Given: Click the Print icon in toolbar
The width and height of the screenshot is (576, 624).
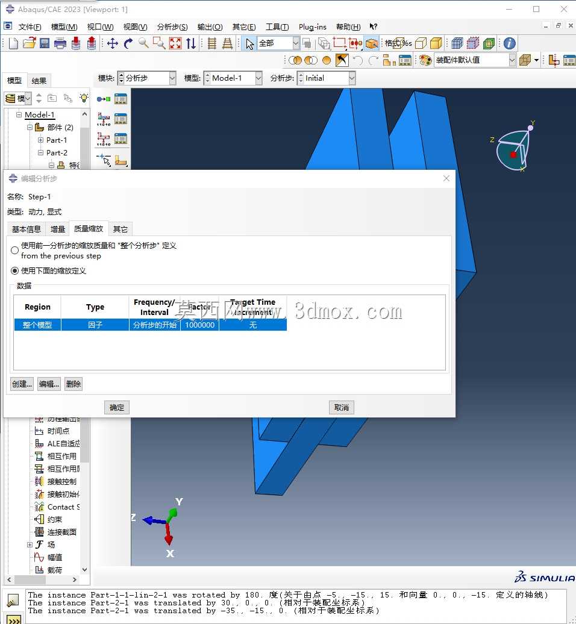Looking at the screenshot, I should click(x=60, y=43).
